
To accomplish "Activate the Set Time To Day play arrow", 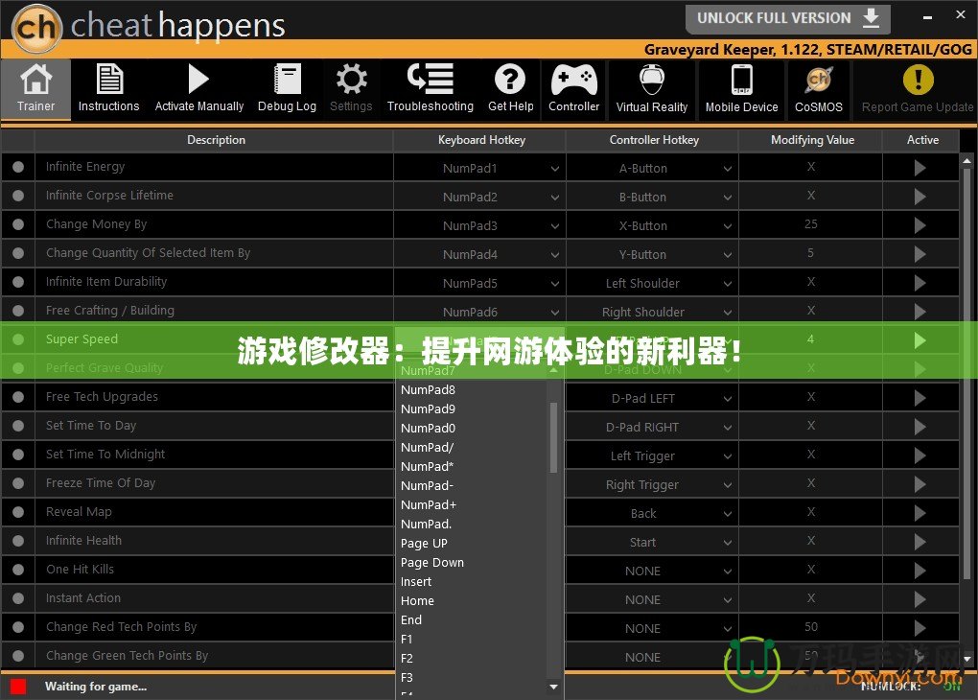I will (920, 426).
